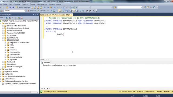Expand the AdventureWorks2014 database node
173x97 pixels.
point(3,30)
